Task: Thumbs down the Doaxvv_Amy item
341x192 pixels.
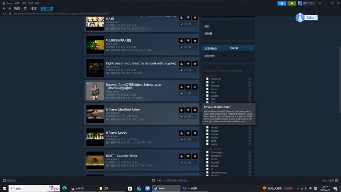Action: [188, 87]
